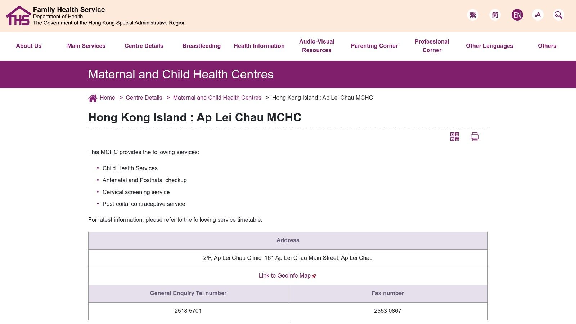Open the Other Languages menu
The height and width of the screenshot is (324, 576).
pyautogui.click(x=490, y=46)
